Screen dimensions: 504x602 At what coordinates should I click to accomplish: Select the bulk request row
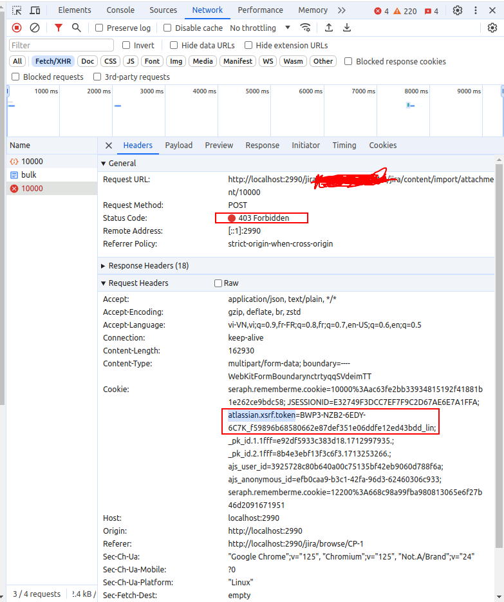point(52,175)
